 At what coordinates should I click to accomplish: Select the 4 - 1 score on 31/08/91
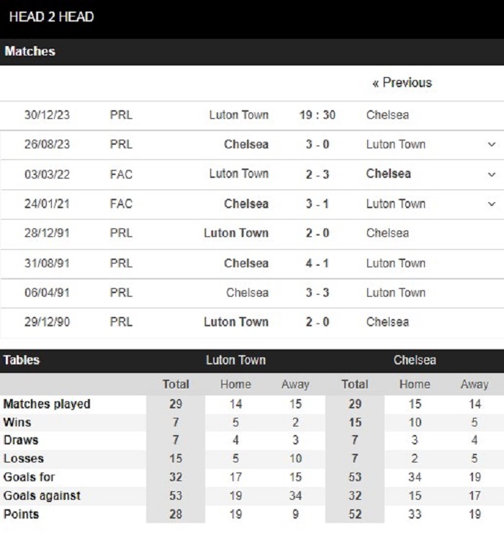[317, 264]
